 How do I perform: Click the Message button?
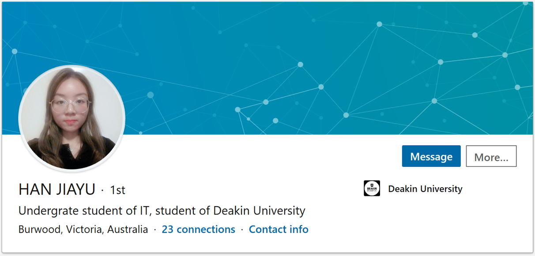(x=431, y=156)
